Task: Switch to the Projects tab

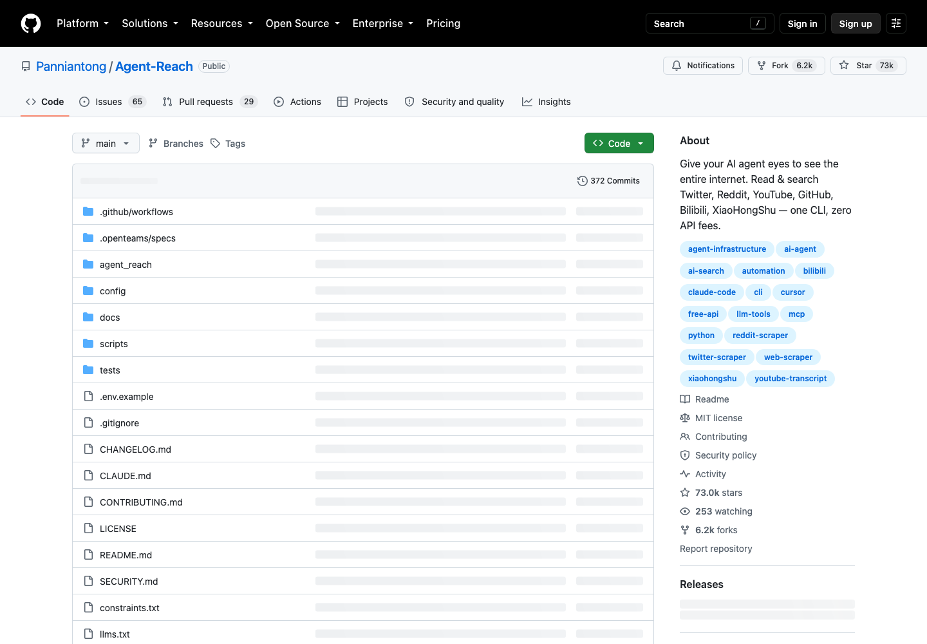Action: coord(362,102)
